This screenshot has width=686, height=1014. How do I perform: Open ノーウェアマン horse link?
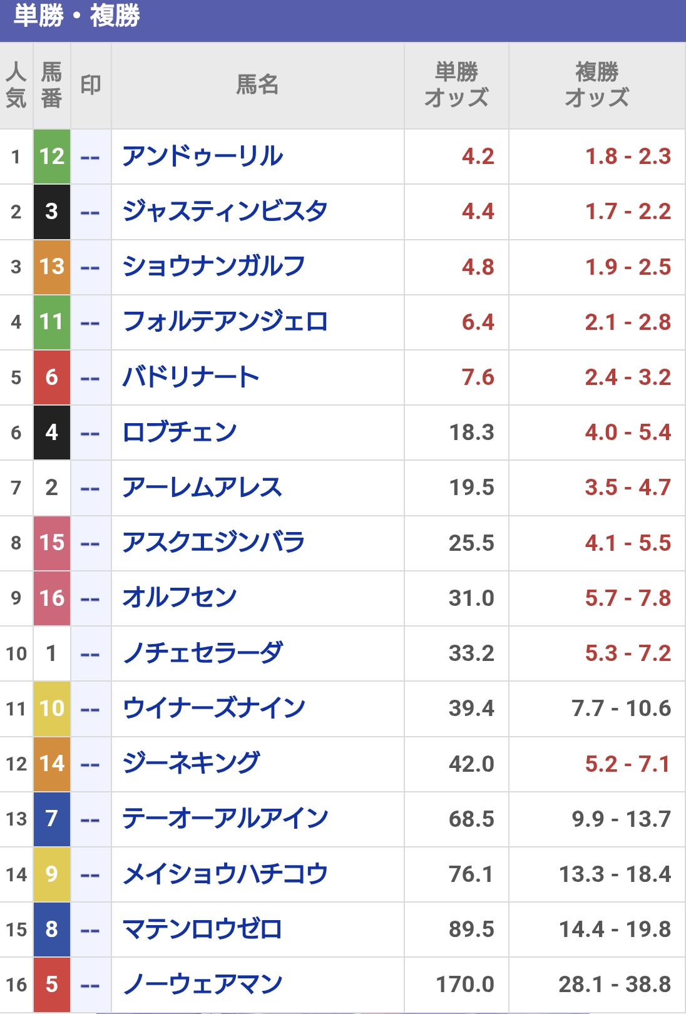(x=202, y=984)
